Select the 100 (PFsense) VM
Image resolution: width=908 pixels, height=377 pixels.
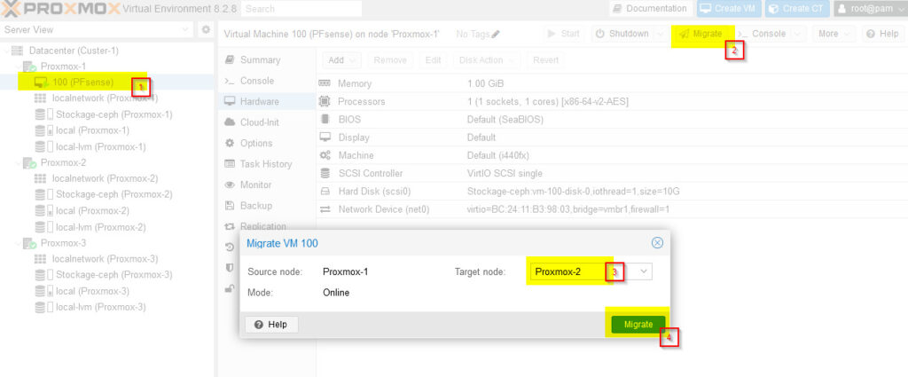coord(82,82)
